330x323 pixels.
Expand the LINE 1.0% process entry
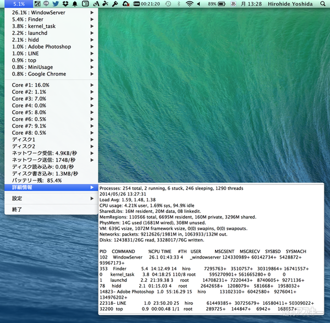click(51, 53)
